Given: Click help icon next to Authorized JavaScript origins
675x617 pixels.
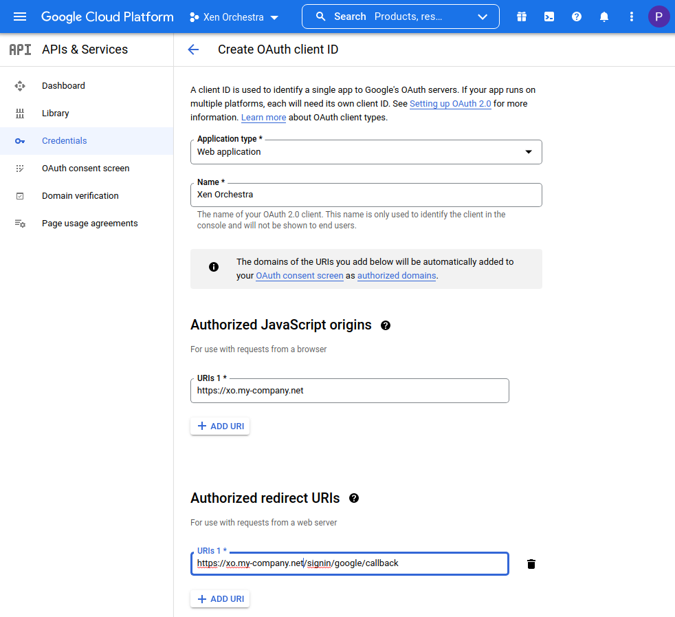Looking at the screenshot, I should [386, 325].
